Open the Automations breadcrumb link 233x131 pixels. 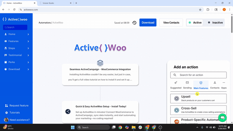[45, 23]
